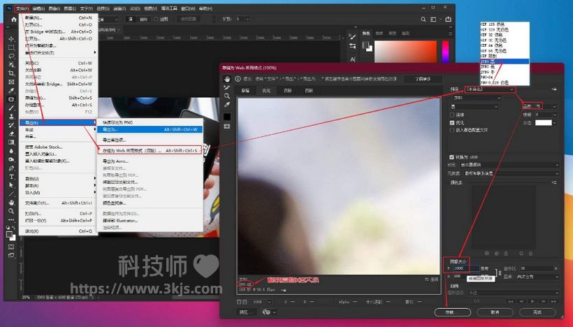Viewport: 573px width, 327px height.
Task: Click the Home icon in Photoshop
Action: click(x=14, y=20)
